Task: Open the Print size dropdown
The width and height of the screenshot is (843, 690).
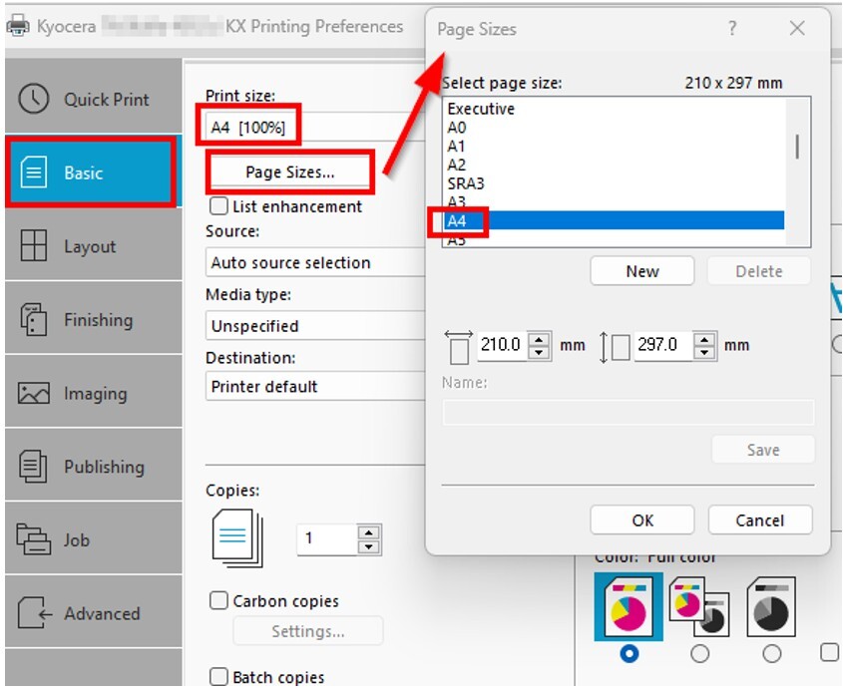Action: click(315, 128)
